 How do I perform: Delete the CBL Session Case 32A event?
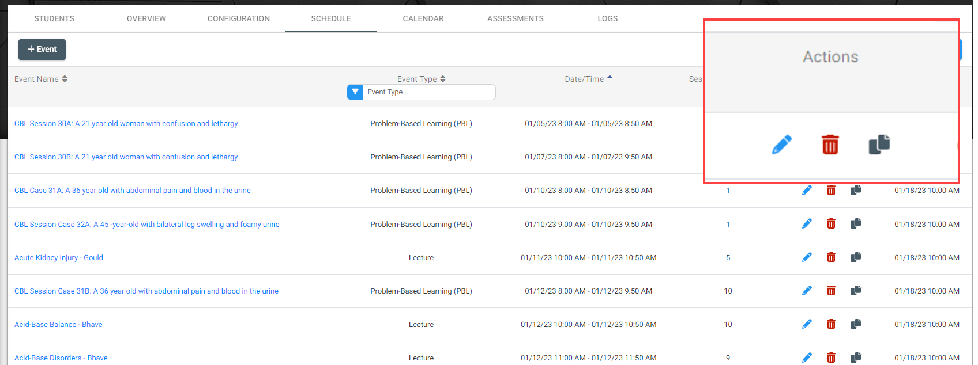(831, 223)
